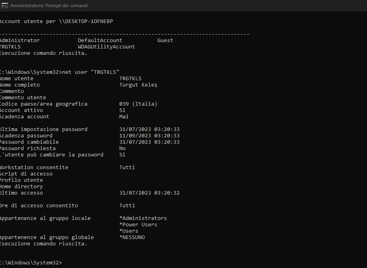The image size is (367, 268).
Task: Click the *Users local group entry
Action: (x=128, y=231)
